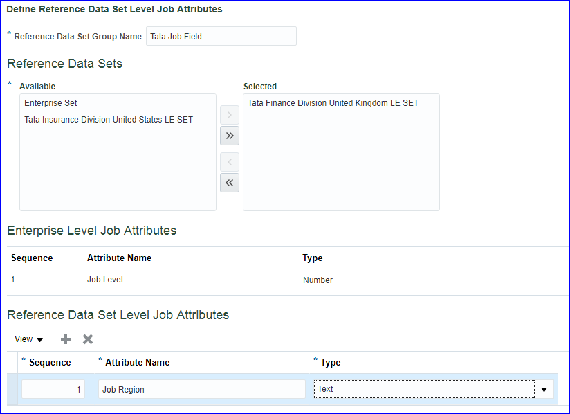Click the Attribute Name column header in Enterprise table
Image resolution: width=570 pixels, height=414 pixels.
[119, 258]
